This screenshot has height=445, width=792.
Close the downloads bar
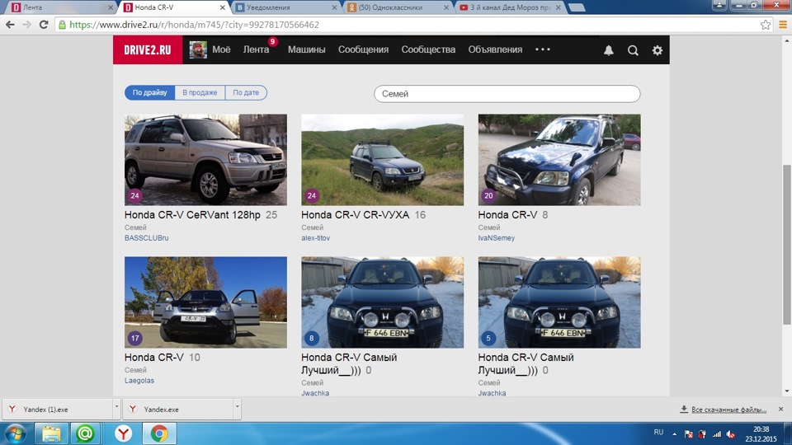tap(781, 410)
